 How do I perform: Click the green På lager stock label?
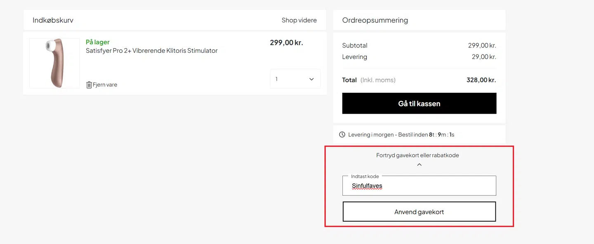(98, 42)
